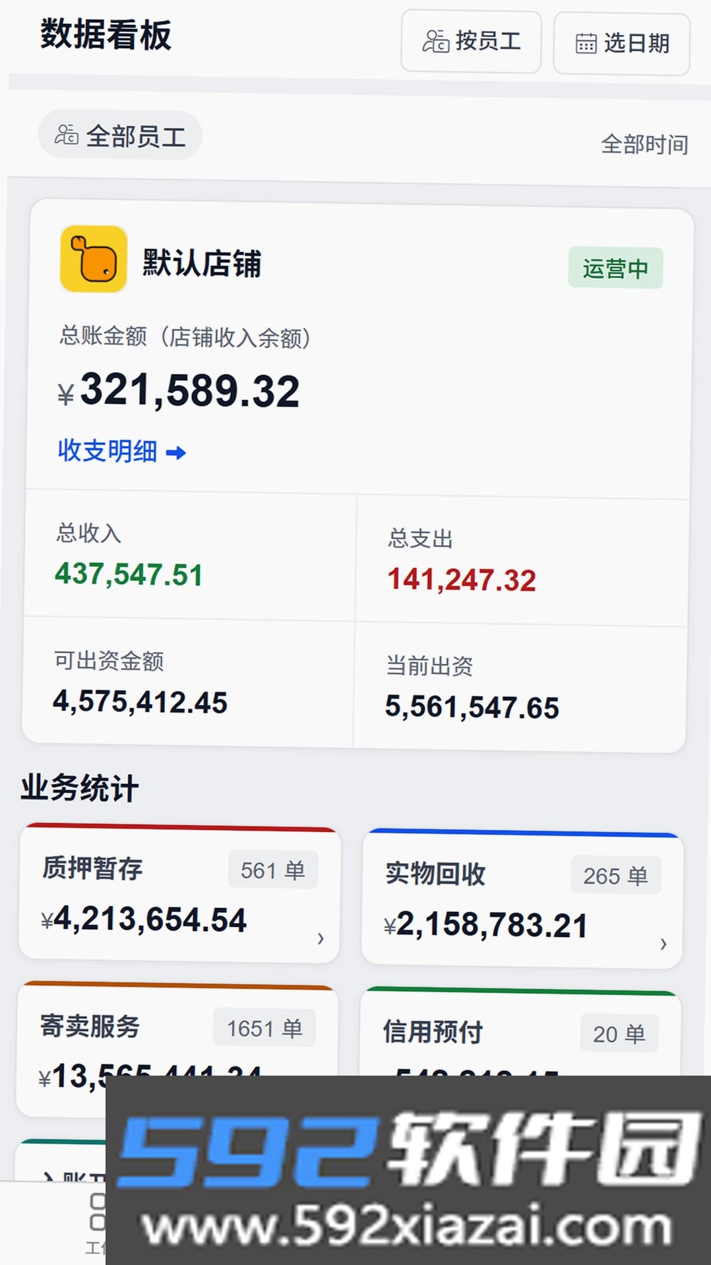Click the 总收入 label
The width and height of the screenshot is (711, 1265).
click(x=89, y=533)
